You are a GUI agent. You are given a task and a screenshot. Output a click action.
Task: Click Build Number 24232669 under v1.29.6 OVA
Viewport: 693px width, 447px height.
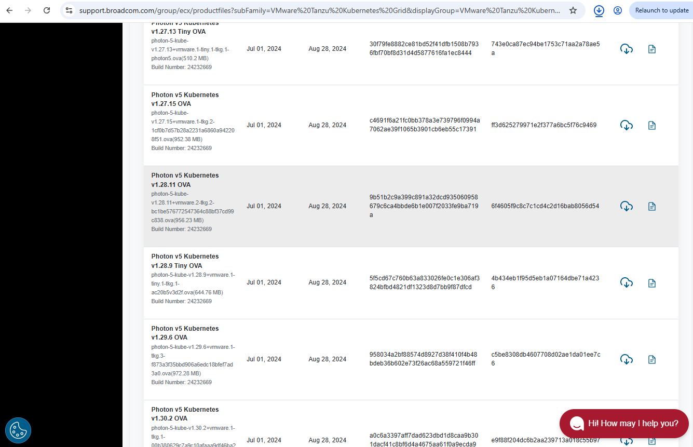[182, 382]
